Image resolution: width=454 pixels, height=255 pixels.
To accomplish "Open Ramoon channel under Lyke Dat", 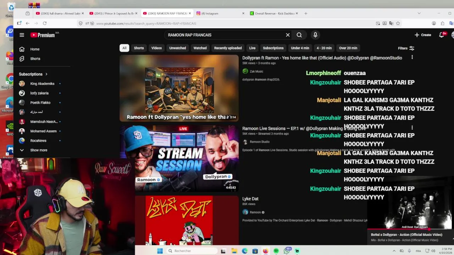I will click(255, 212).
